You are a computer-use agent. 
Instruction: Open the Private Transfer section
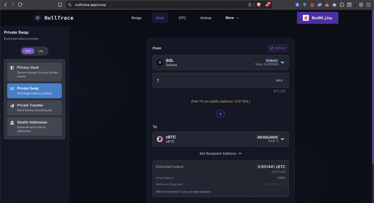[x=35, y=108]
